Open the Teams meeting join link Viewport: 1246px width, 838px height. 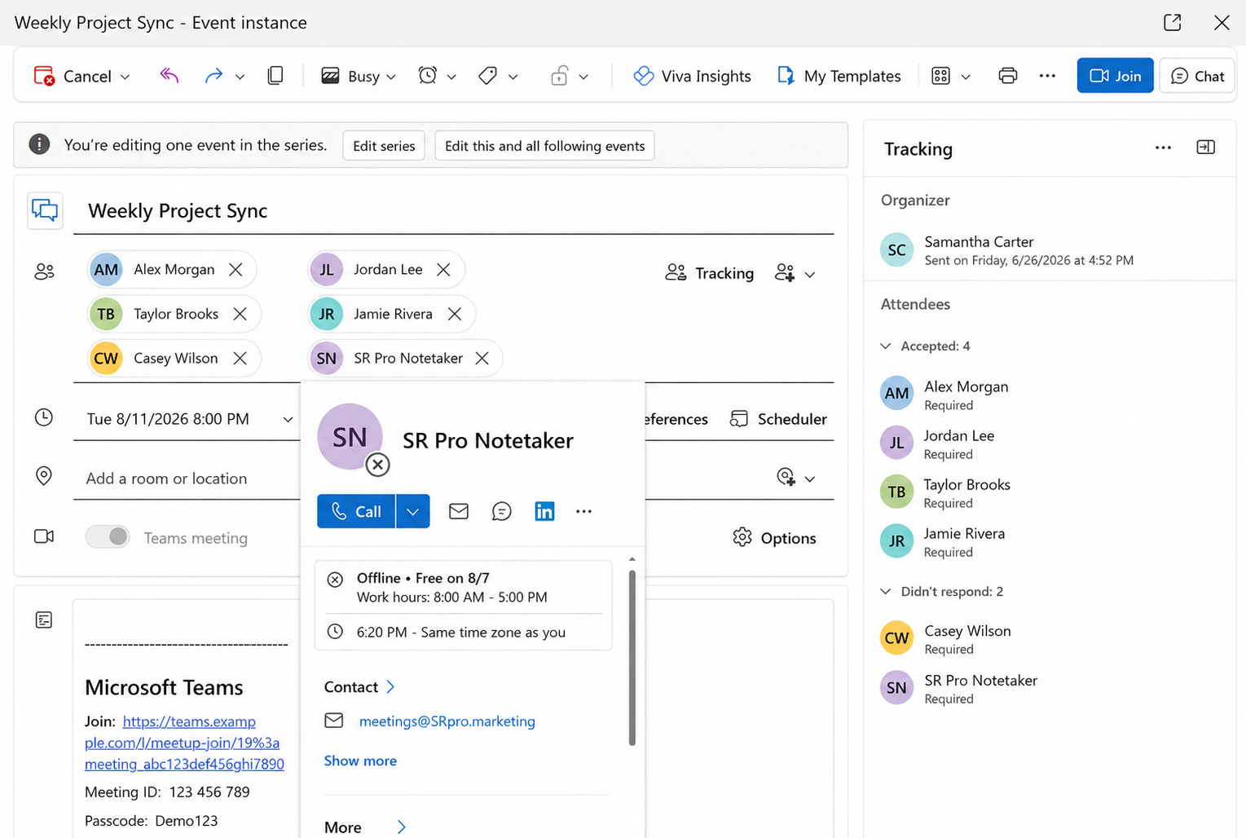pyautogui.click(x=185, y=743)
